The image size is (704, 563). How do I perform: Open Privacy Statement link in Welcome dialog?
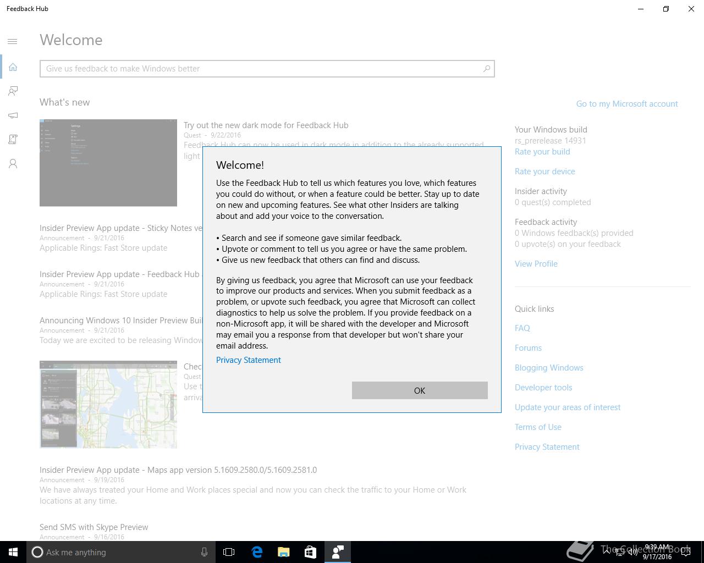point(249,360)
